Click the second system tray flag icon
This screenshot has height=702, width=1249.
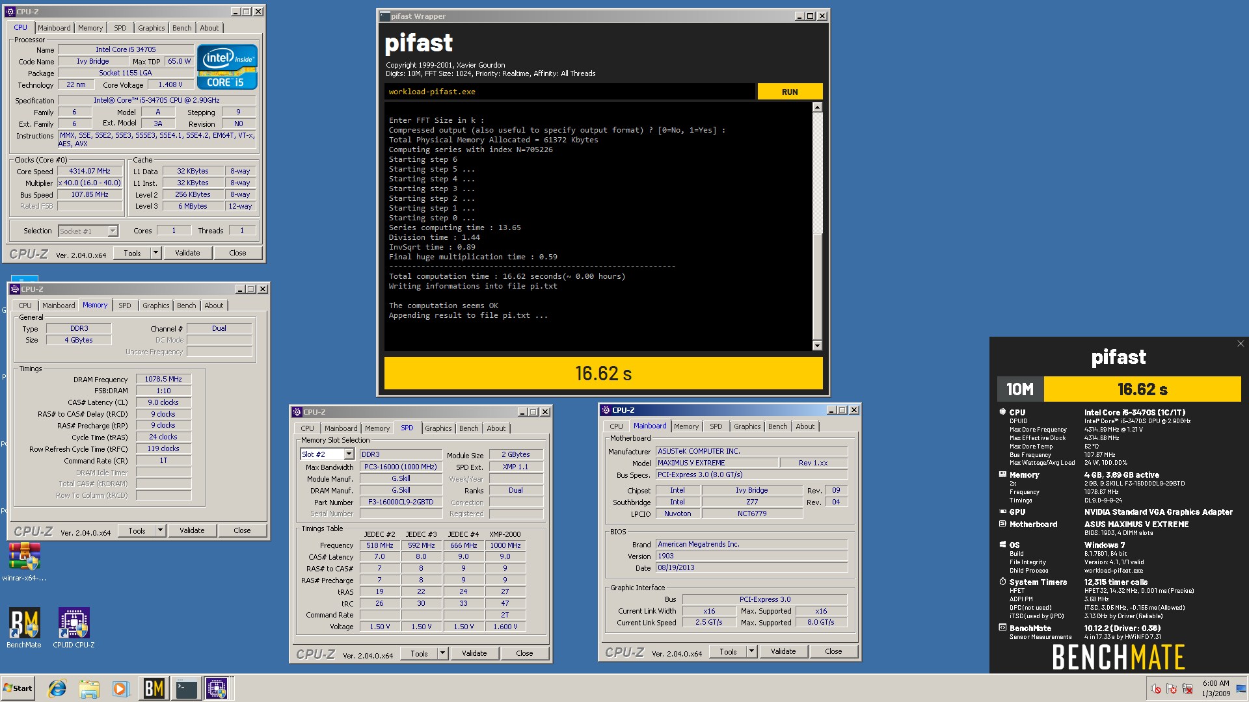click(1172, 689)
